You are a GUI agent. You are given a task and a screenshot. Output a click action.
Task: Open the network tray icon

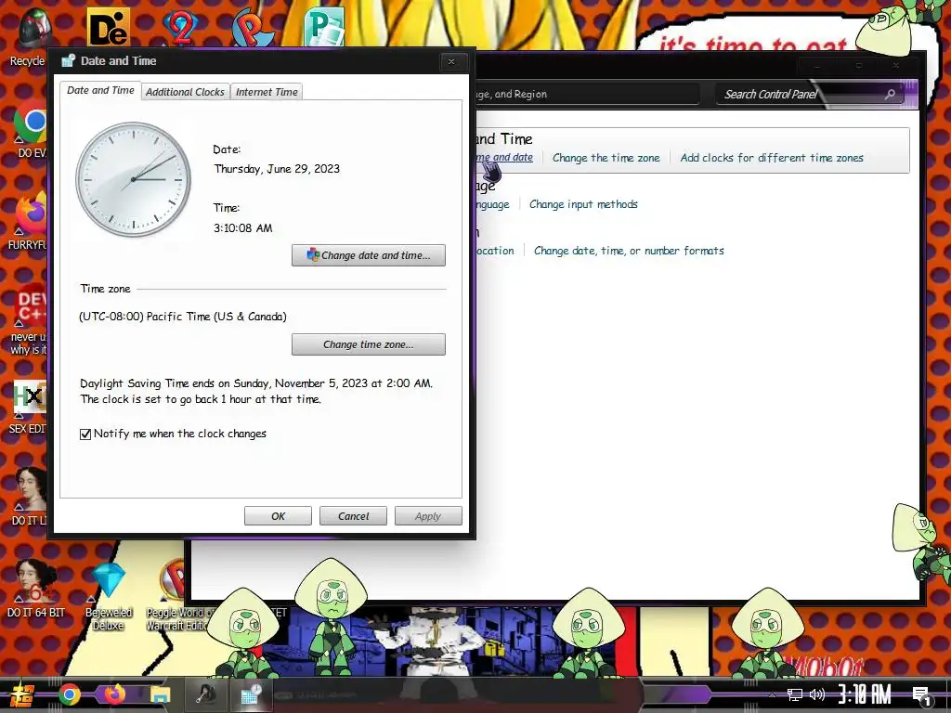[x=794, y=694]
